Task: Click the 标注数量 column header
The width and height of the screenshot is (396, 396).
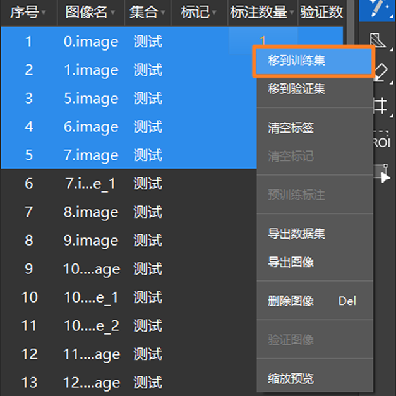Action: pyautogui.click(x=263, y=12)
